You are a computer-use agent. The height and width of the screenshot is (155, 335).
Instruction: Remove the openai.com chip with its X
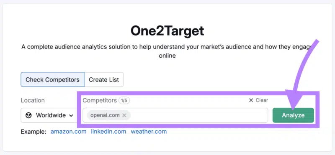pyautogui.click(x=124, y=115)
